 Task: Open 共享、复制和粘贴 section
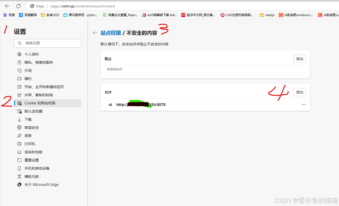pos(47,95)
